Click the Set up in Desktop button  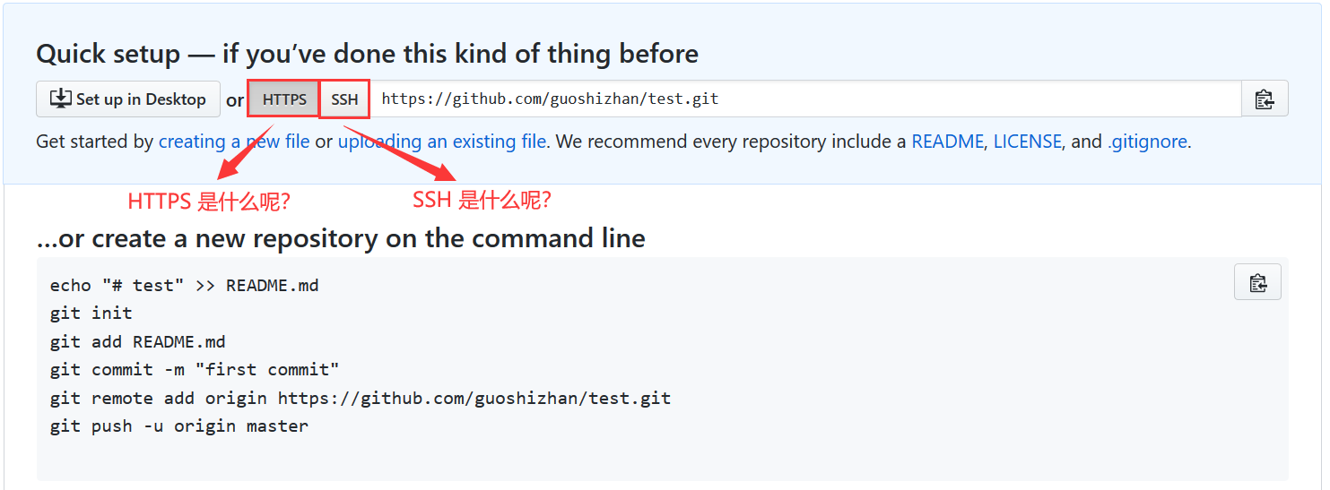(128, 99)
